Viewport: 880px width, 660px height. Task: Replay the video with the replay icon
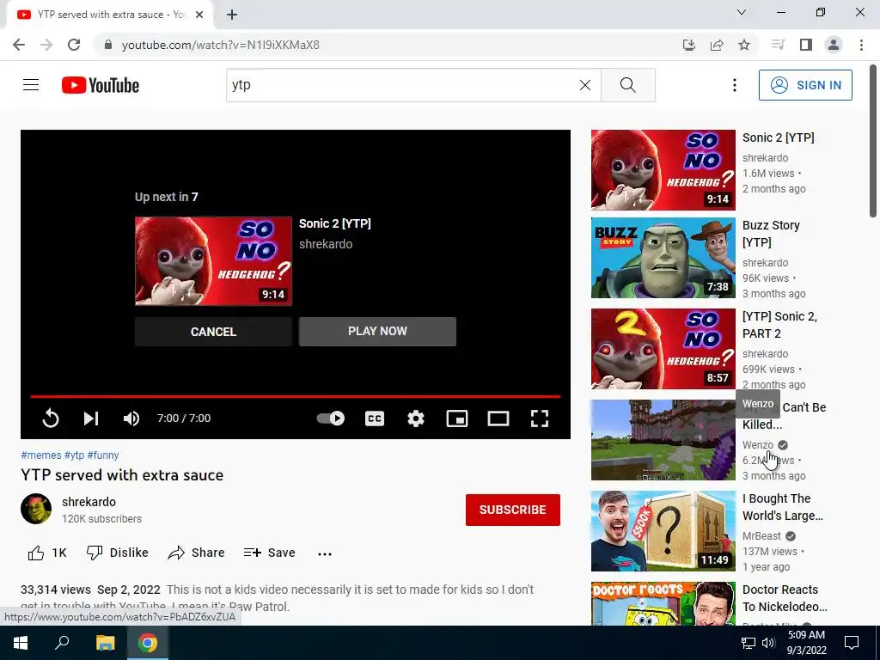[51, 419]
